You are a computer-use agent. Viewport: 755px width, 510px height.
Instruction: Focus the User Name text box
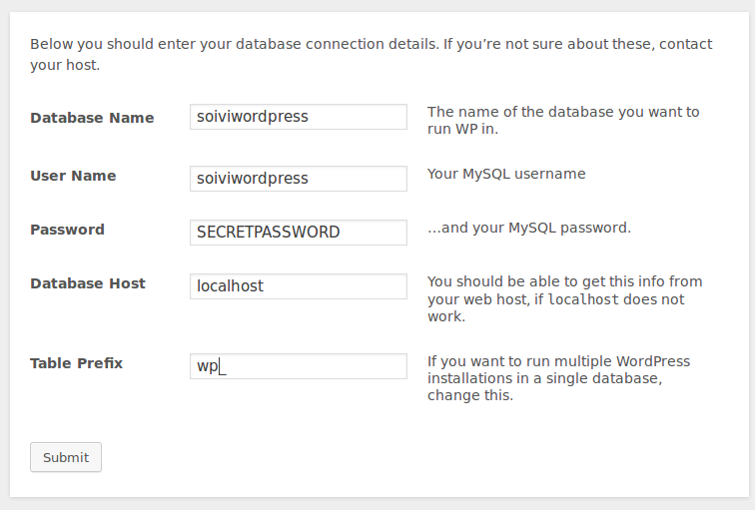click(x=298, y=179)
